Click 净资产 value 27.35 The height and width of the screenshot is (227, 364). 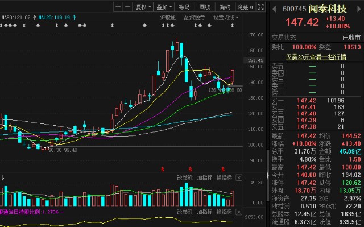pos(308,199)
